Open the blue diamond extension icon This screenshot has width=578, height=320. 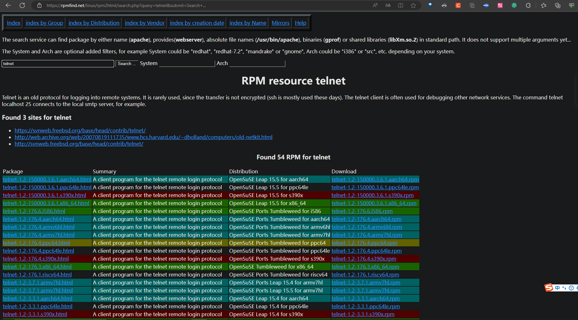pyautogui.click(x=430, y=5)
